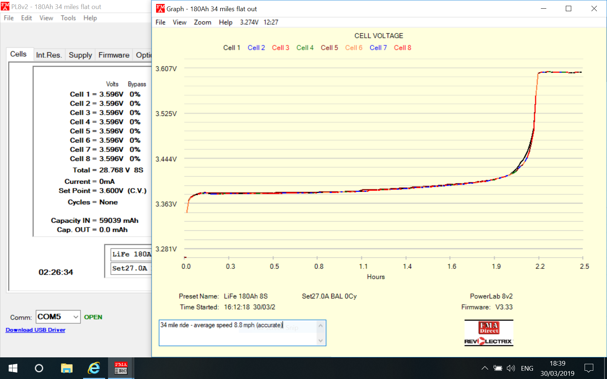Toggle the Cell 4 trace in the legend
607x379 pixels.
pos(305,48)
